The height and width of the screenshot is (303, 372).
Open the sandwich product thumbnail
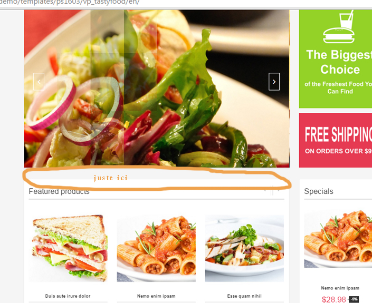(68, 248)
